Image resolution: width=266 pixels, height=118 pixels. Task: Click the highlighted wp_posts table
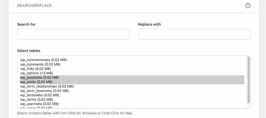point(36,82)
